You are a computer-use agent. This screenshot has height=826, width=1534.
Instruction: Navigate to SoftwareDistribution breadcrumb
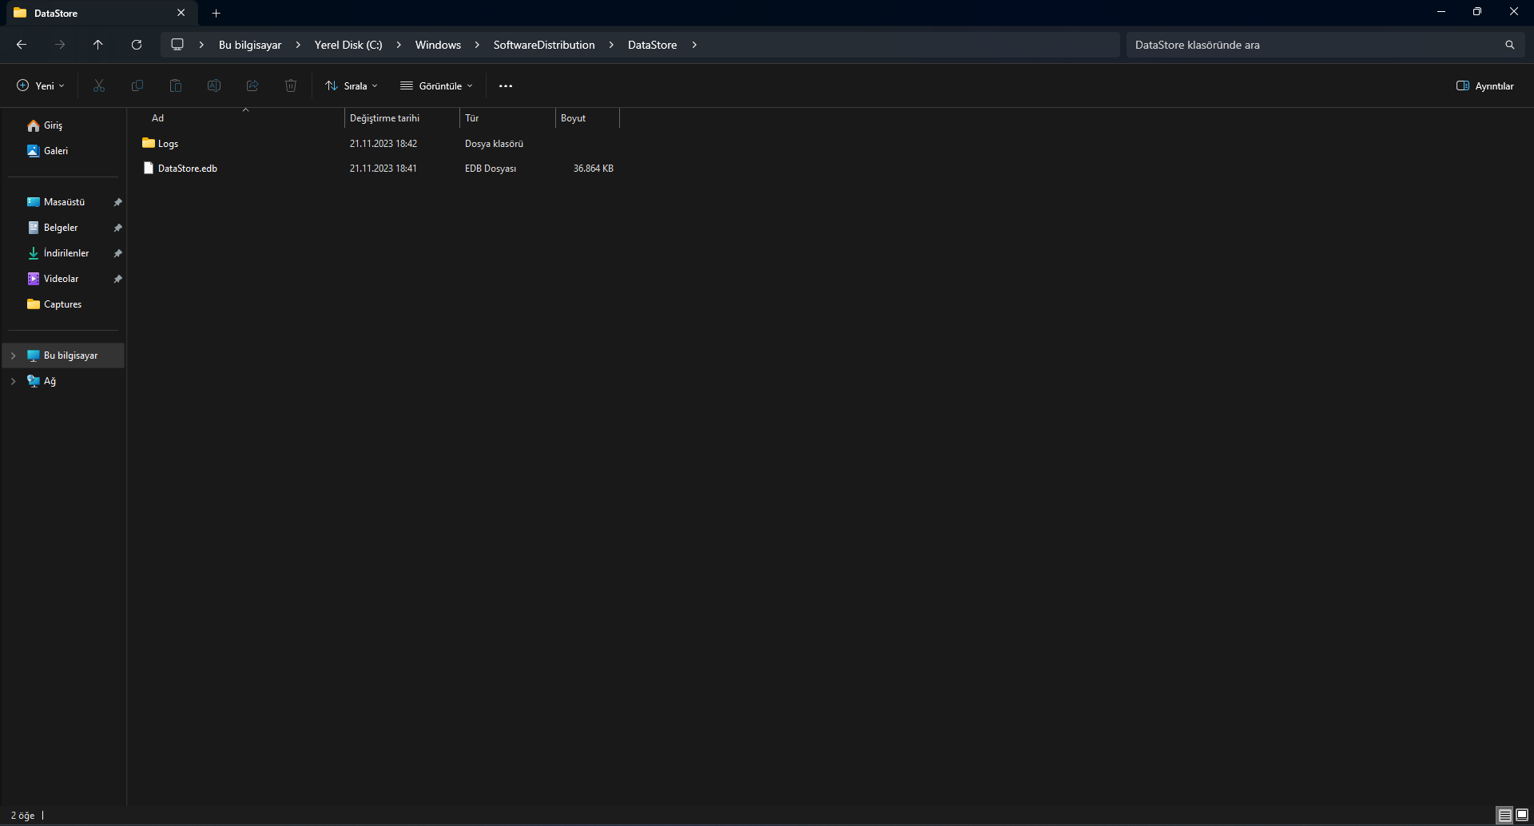(544, 45)
